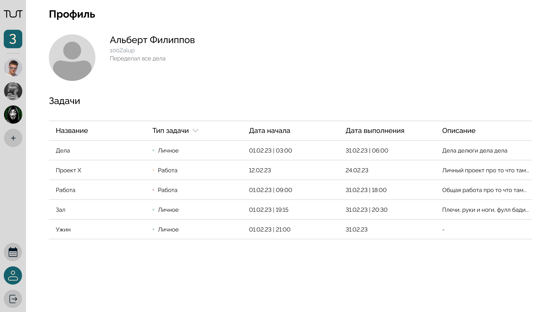This screenshot has width=555, height=312.
Task: Click the username Альберт Филиппов
Action: (x=152, y=40)
